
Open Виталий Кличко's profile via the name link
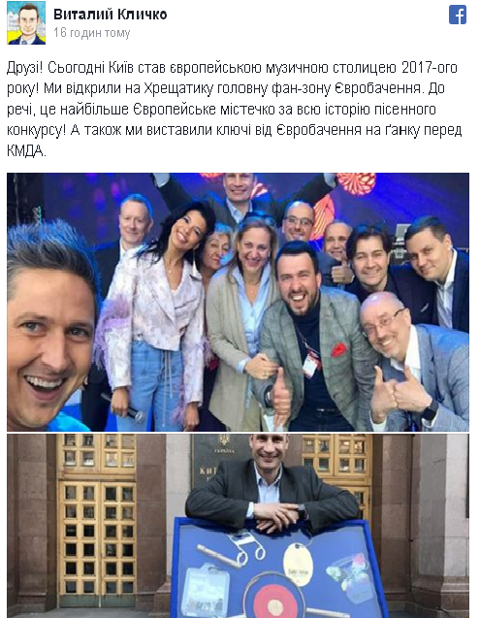coord(110,15)
